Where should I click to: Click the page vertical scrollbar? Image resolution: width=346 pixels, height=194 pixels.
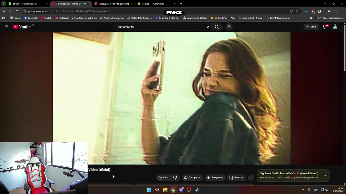344,48
